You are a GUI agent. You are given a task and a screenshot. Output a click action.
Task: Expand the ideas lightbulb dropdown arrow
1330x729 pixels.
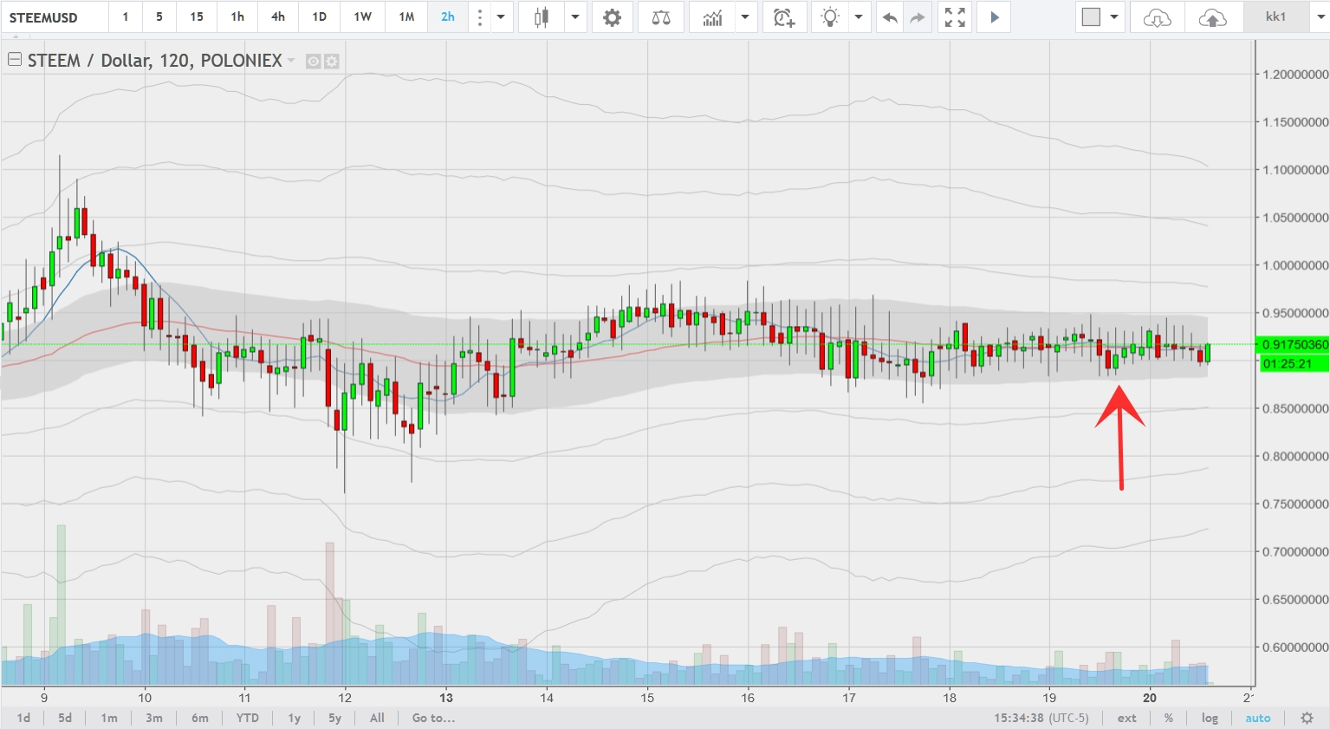[858, 17]
